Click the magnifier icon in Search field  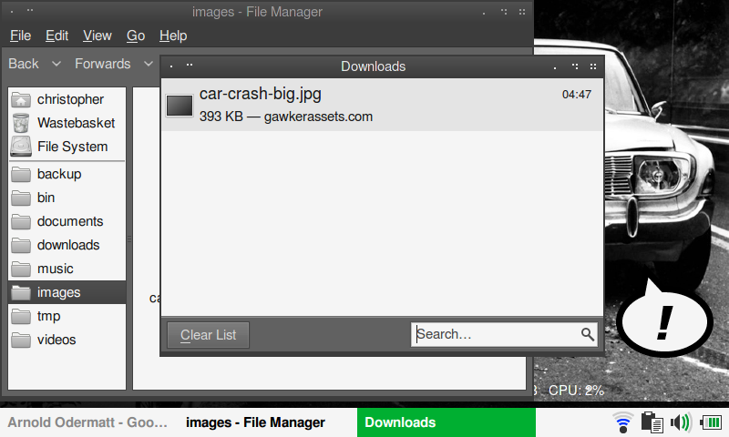point(587,334)
